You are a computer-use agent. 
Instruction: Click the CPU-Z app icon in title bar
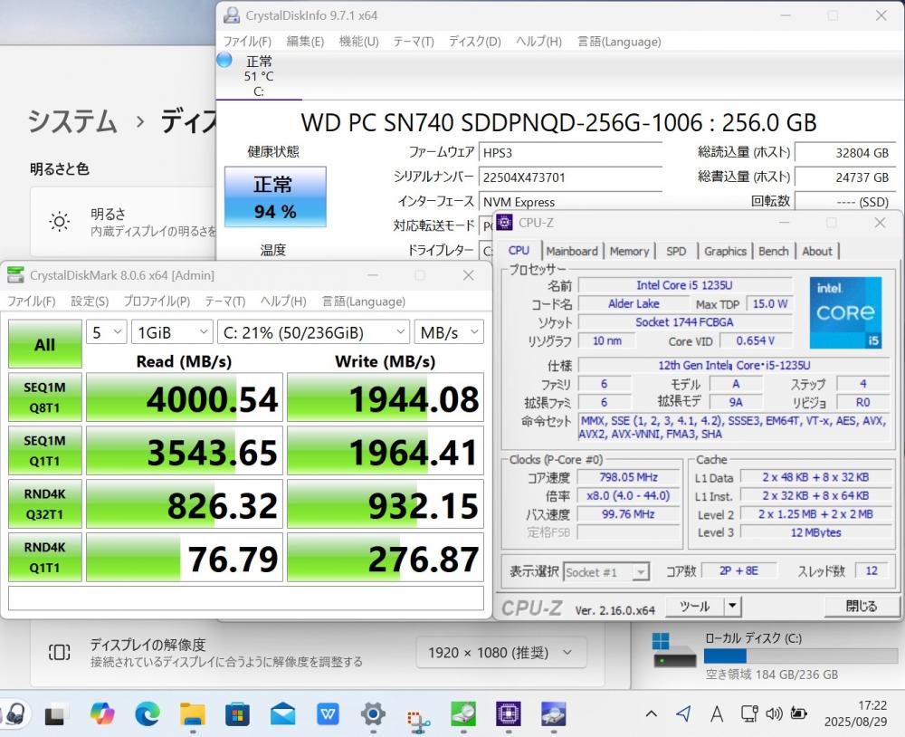click(x=504, y=223)
